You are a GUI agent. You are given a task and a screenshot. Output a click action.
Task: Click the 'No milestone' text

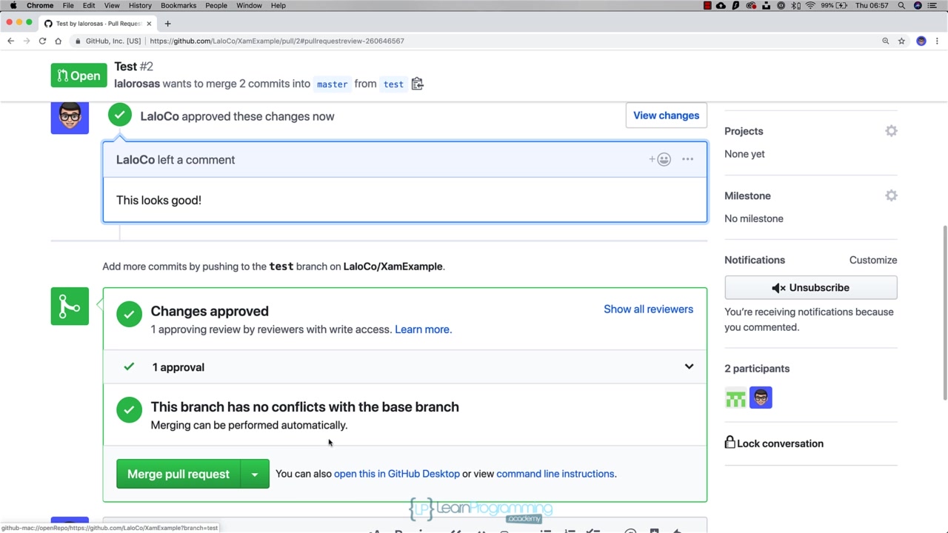coord(754,218)
